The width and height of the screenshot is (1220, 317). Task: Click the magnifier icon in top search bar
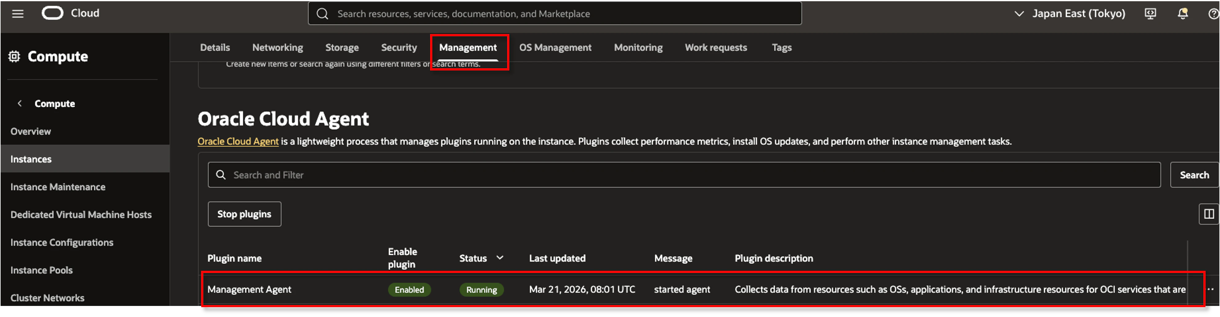click(x=322, y=14)
